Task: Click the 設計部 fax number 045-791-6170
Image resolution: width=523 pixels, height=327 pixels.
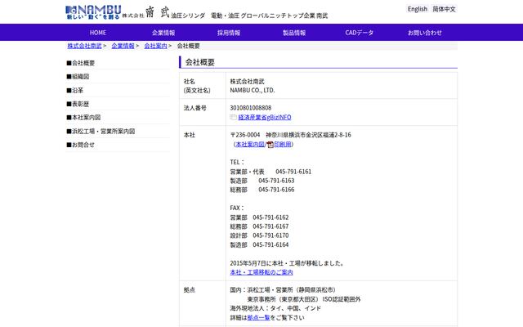Action: coord(270,235)
